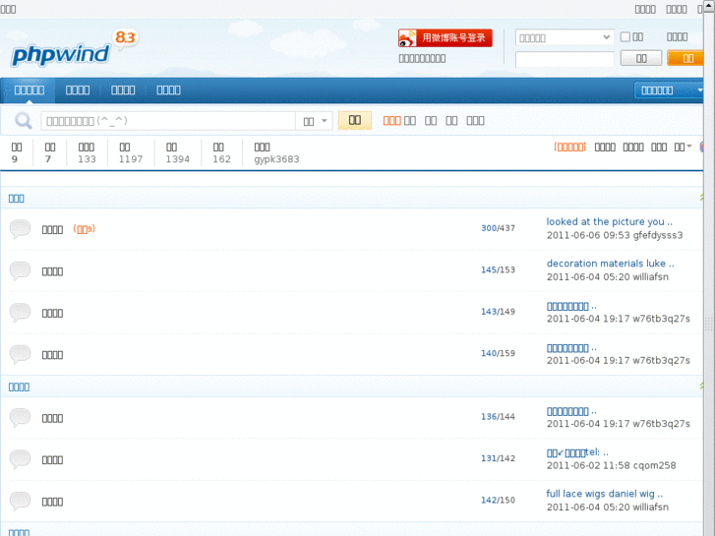
Task: Click in the forum search text field
Action: [168, 121]
